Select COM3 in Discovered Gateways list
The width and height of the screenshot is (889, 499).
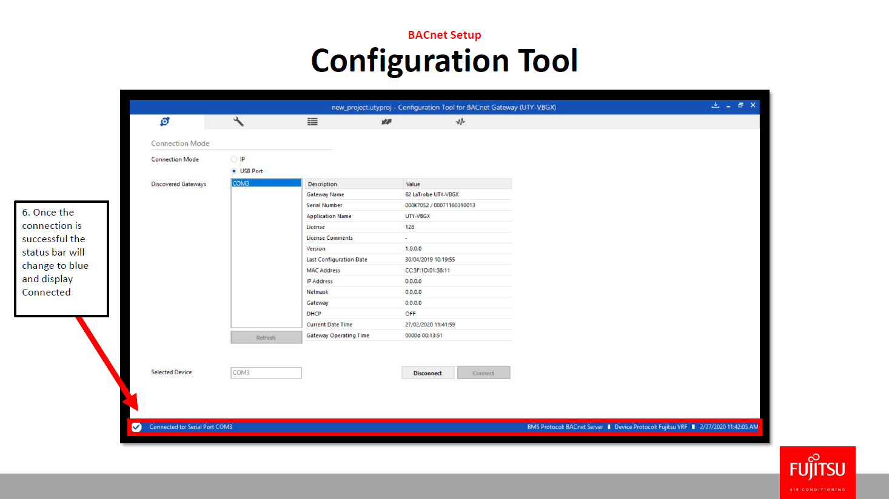(266, 183)
